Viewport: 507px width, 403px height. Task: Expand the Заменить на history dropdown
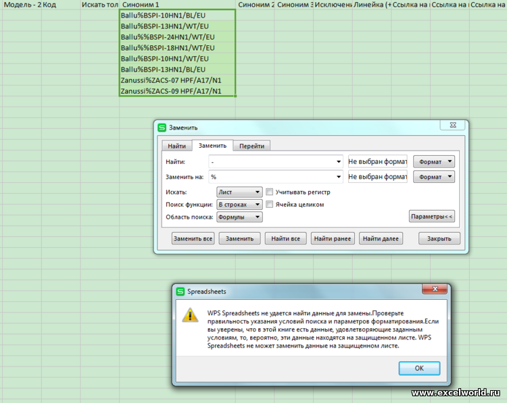tap(339, 177)
